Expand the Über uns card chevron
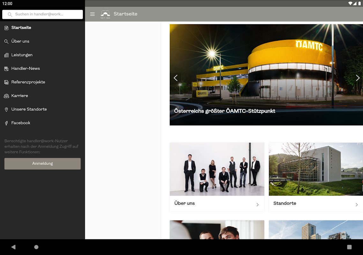363x255 pixels. point(257,205)
